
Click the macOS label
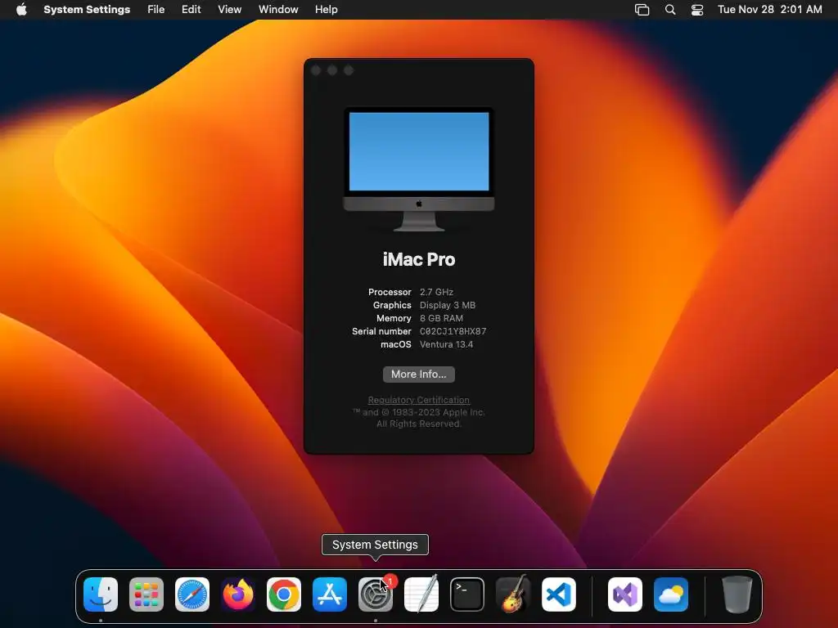tap(396, 344)
